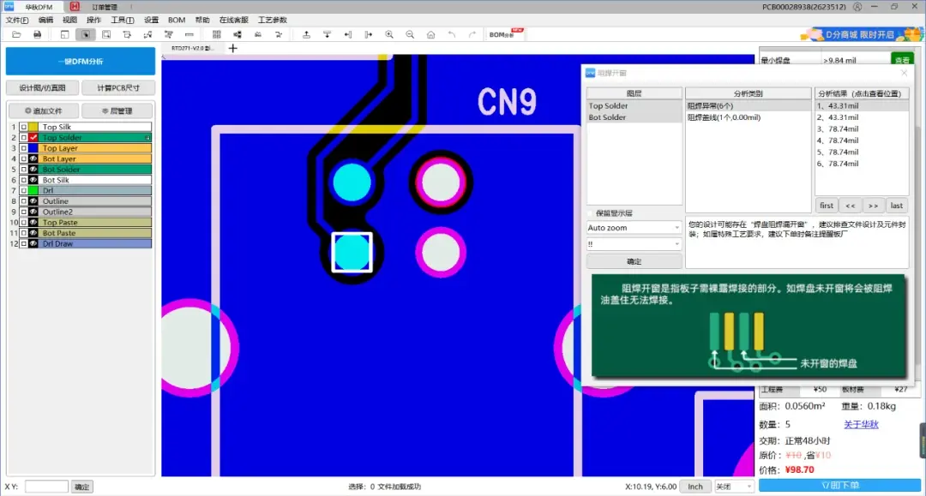This screenshot has height=496, width=926.
Task: Open the BOM analysis toolbar button
Action: 506,34
